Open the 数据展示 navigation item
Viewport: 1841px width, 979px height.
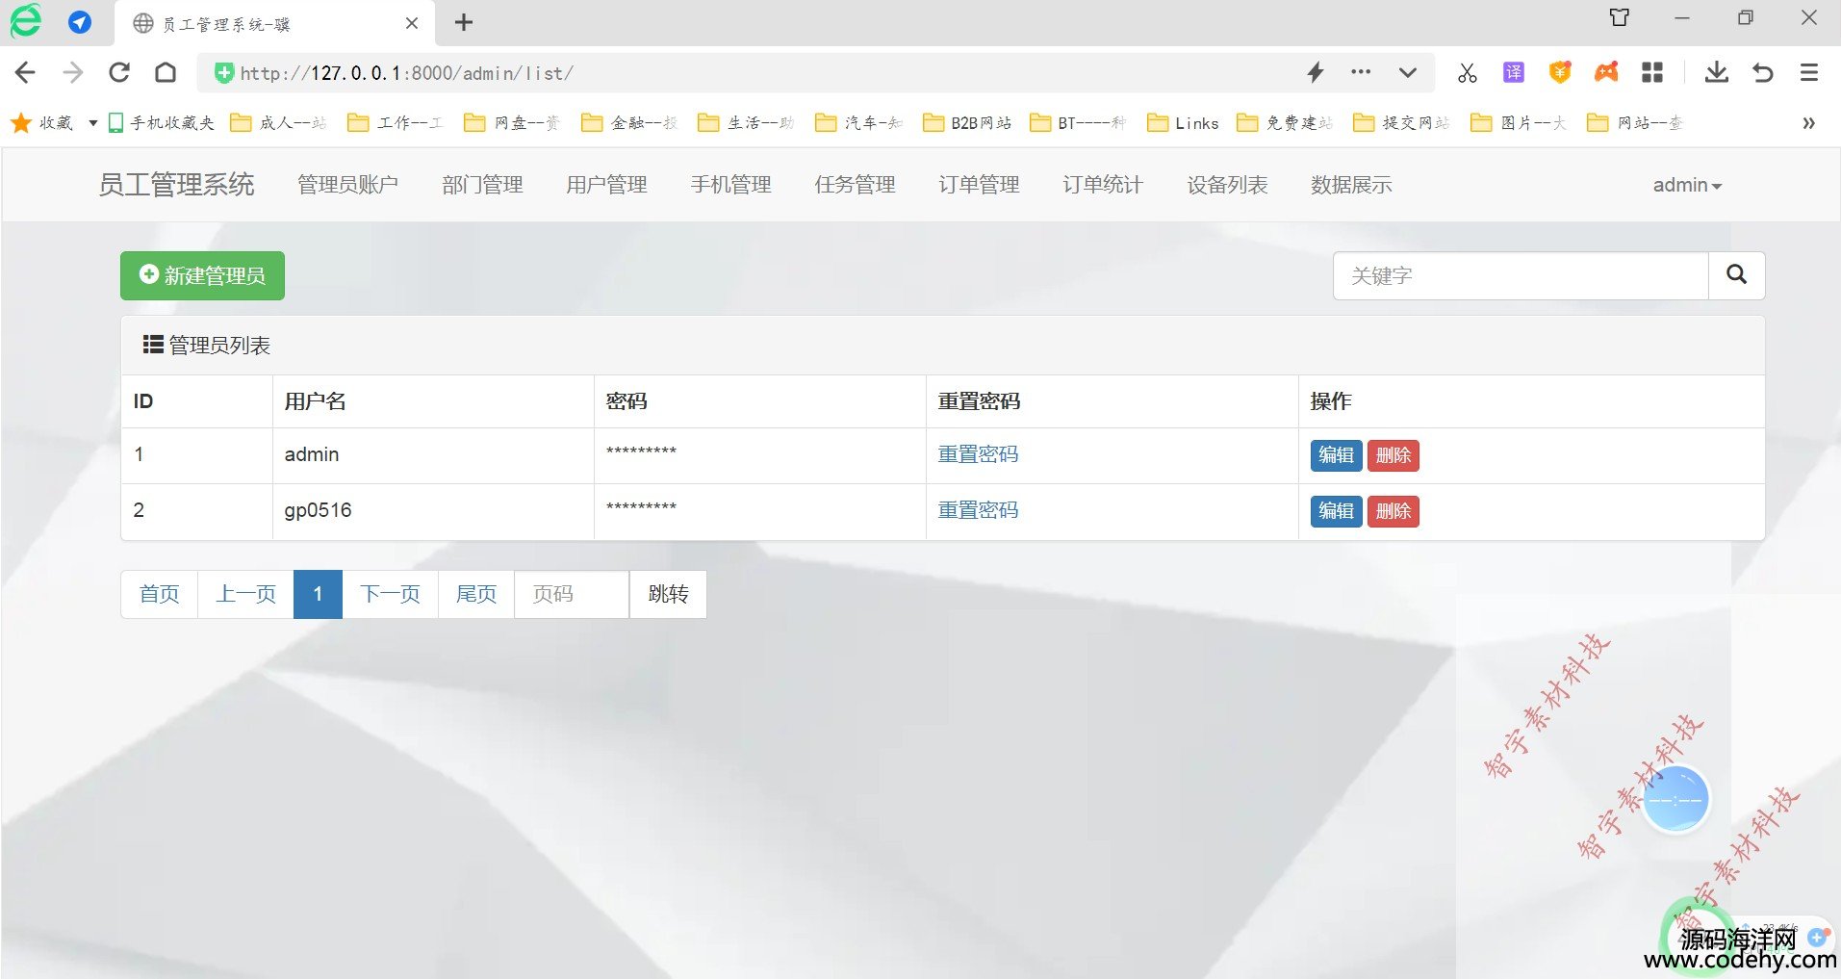[x=1351, y=185]
